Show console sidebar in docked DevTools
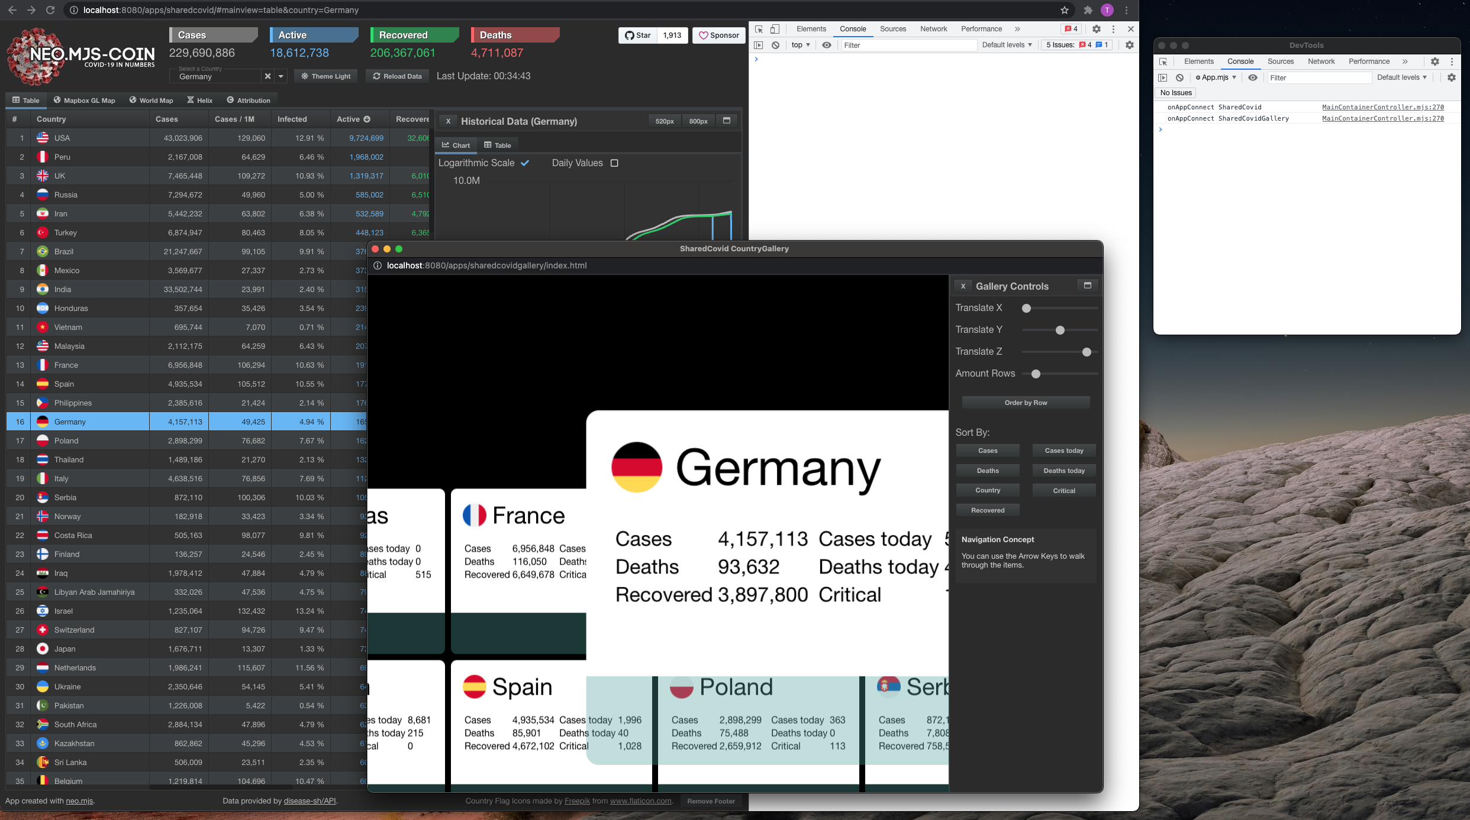Image resolution: width=1470 pixels, height=820 pixels. click(x=759, y=45)
